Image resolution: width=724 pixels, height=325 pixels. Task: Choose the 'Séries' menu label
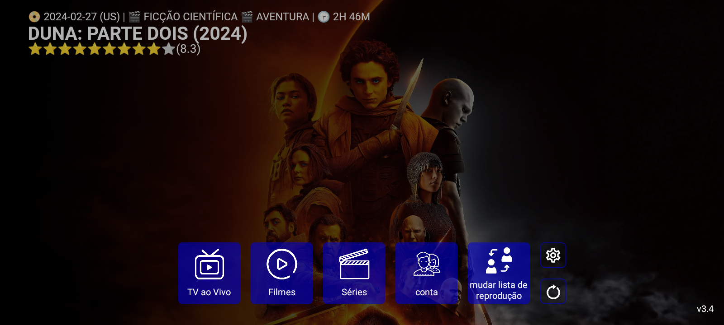point(354,292)
